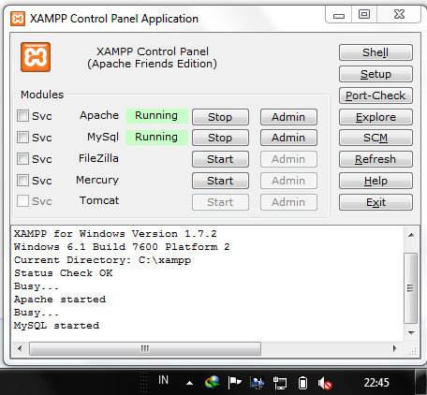
Task: Click the FileZilla module name
Action: tap(98, 158)
